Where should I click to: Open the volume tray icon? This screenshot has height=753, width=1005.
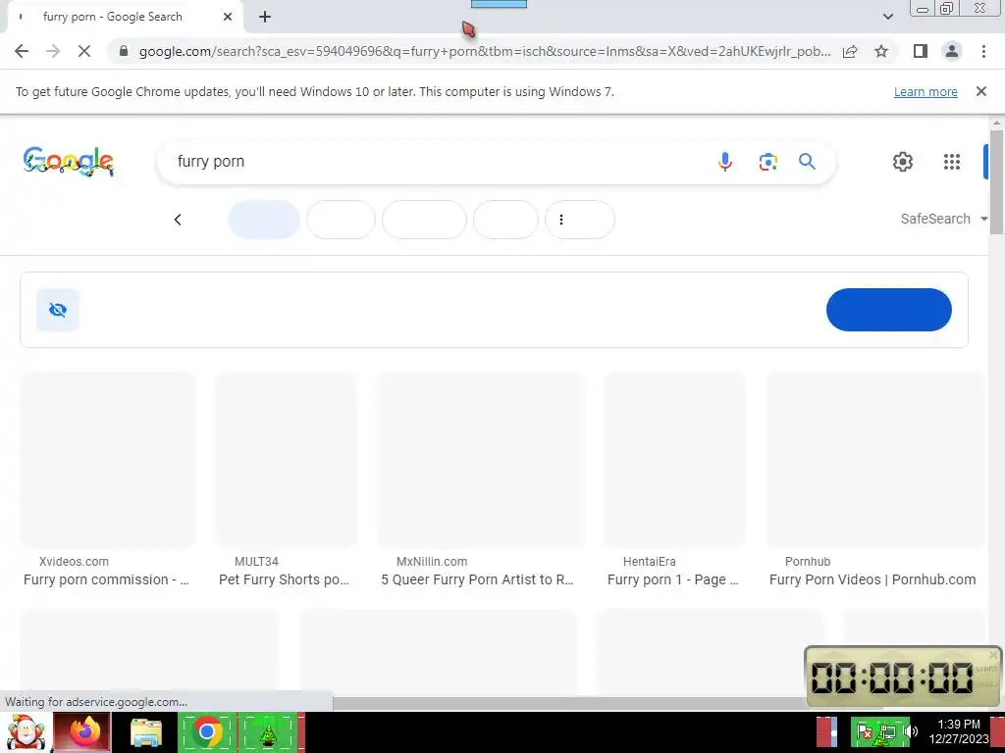(x=910, y=731)
